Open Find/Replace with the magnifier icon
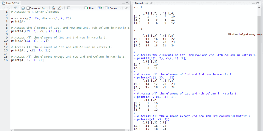The image size is (263, 131). [53, 8]
